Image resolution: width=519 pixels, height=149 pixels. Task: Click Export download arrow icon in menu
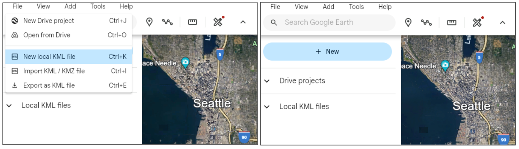click(x=15, y=85)
